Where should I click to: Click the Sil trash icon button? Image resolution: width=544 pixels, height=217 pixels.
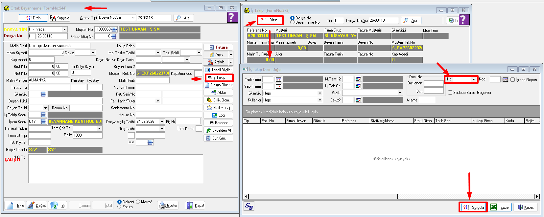[x=59, y=206]
